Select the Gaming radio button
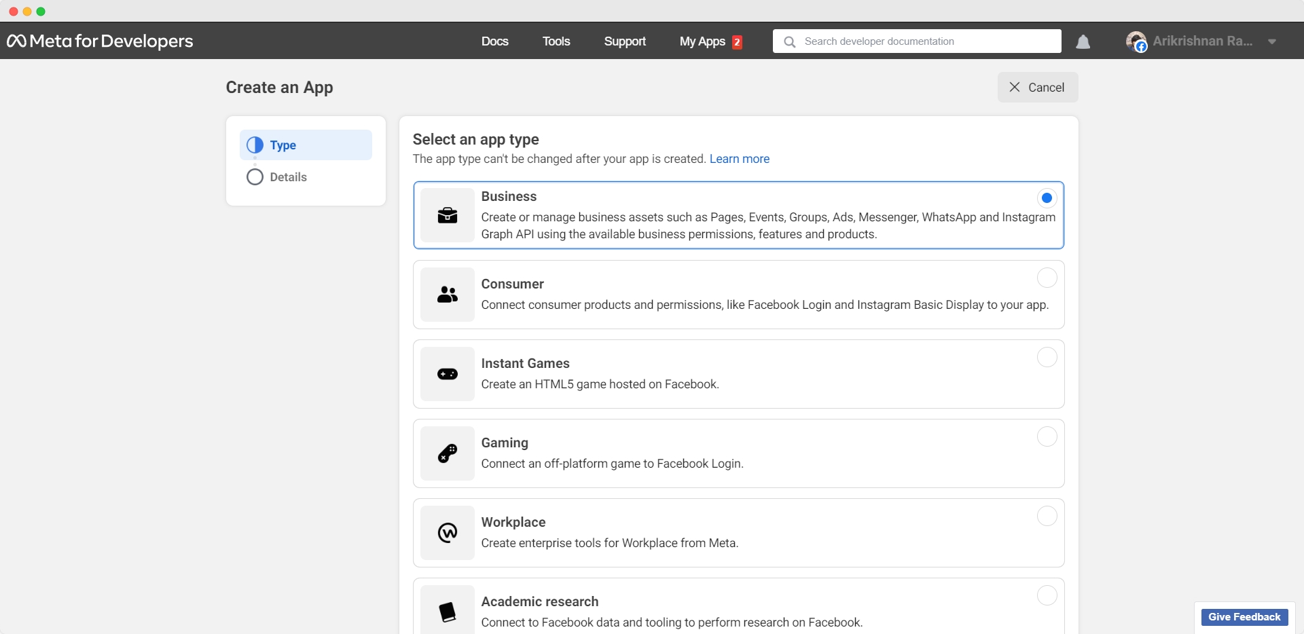The width and height of the screenshot is (1304, 634). coord(1047,436)
